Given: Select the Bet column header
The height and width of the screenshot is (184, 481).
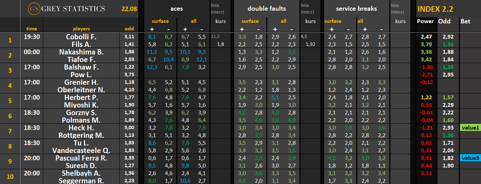Looking at the screenshot, I should 465,21.
